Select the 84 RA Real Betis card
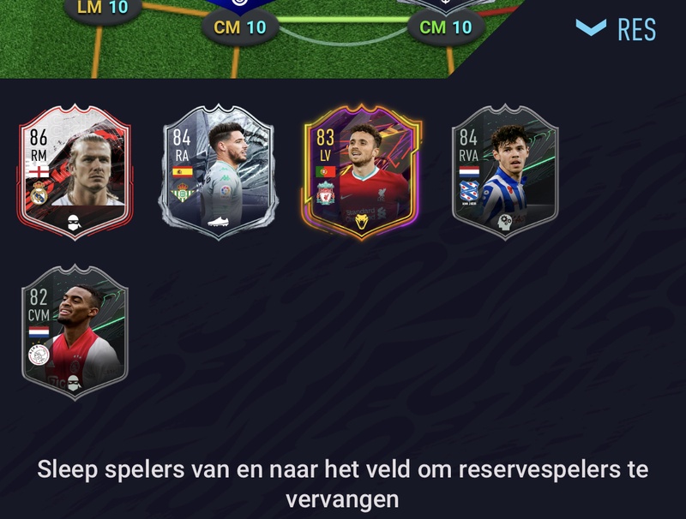This screenshot has height=519, width=686. click(x=219, y=172)
